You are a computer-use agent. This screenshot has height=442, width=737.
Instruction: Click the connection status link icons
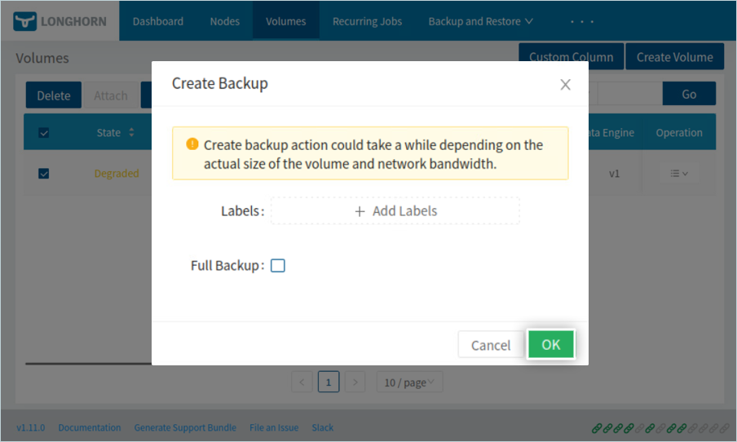pyautogui.click(x=660, y=427)
